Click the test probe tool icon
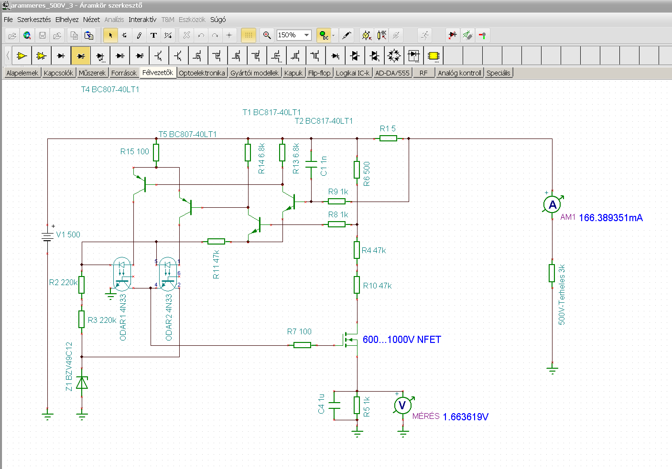 pyautogui.click(x=347, y=35)
